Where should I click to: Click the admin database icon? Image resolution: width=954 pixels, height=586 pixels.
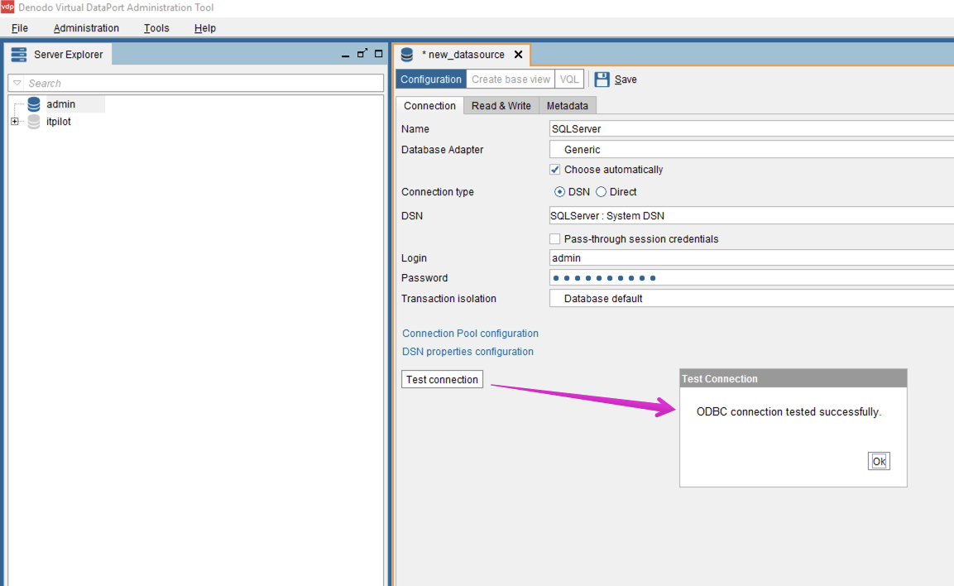pos(34,104)
